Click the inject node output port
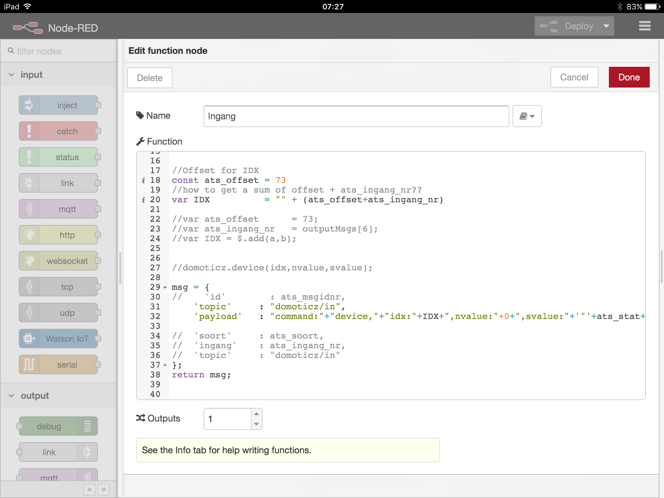 click(98, 105)
